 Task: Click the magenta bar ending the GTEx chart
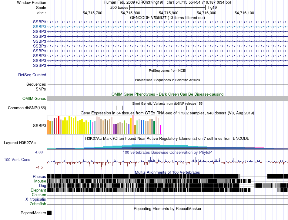(161, 130)
